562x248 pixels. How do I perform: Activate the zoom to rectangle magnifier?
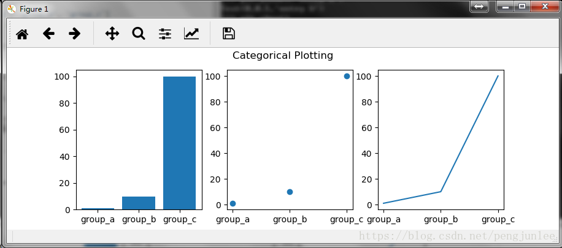(138, 34)
